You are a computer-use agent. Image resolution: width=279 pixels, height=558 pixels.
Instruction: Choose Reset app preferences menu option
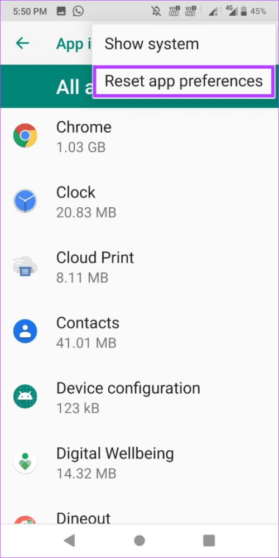point(184,82)
